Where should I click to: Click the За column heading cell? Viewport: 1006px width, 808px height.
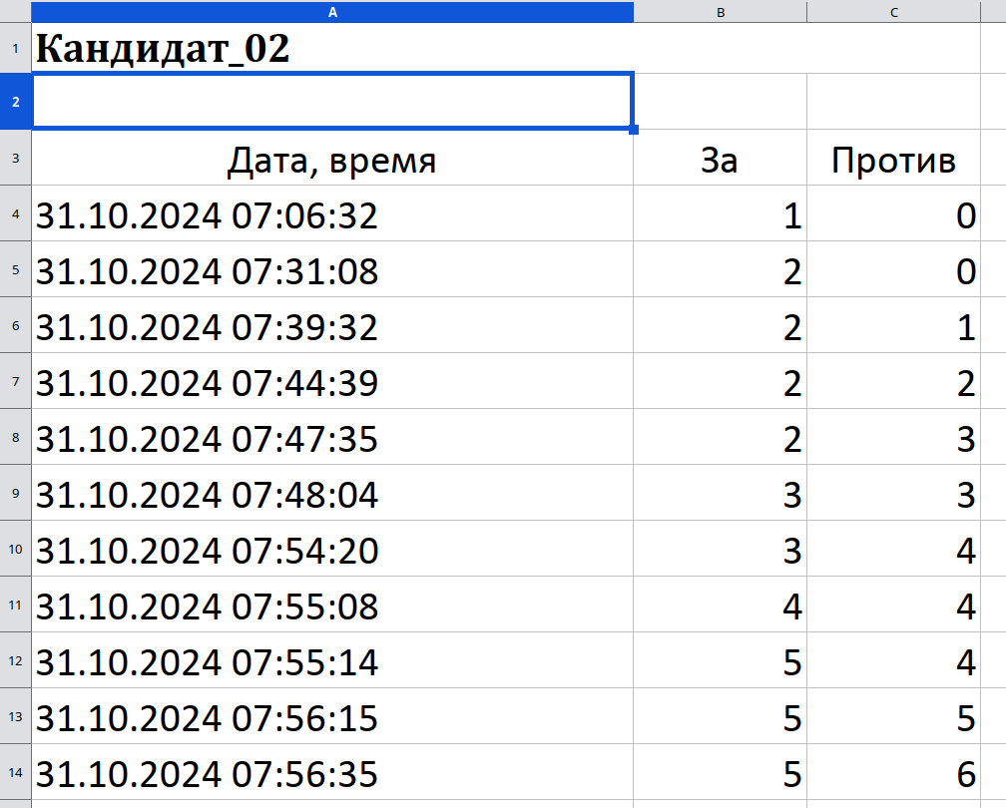click(720, 159)
